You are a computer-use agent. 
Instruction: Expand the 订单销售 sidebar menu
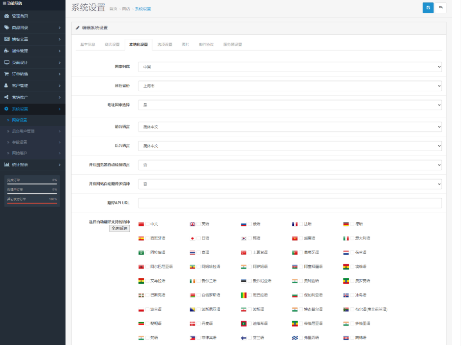click(x=32, y=74)
